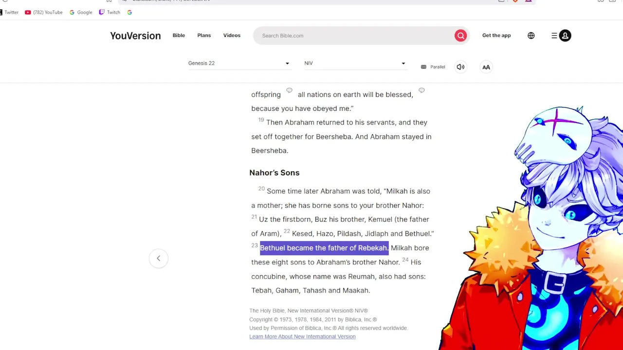623x350 pixels.
Task: Open the YouTube bookmark
Action: click(43, 12)
